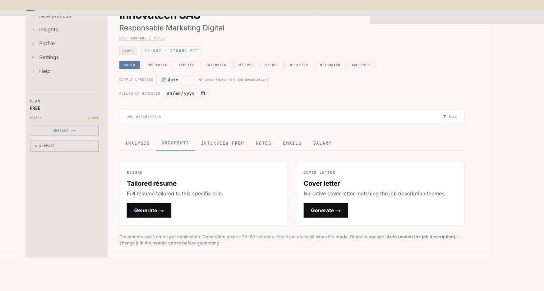Image resolution: width=544 pixels, height=291 pixels.
Task: Click 'Narrative cover letter matching the job description themes' text
Action: [x=375, y=194]
